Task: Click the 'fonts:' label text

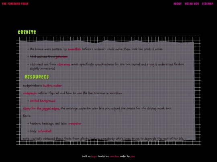Action: pos(27,116)
